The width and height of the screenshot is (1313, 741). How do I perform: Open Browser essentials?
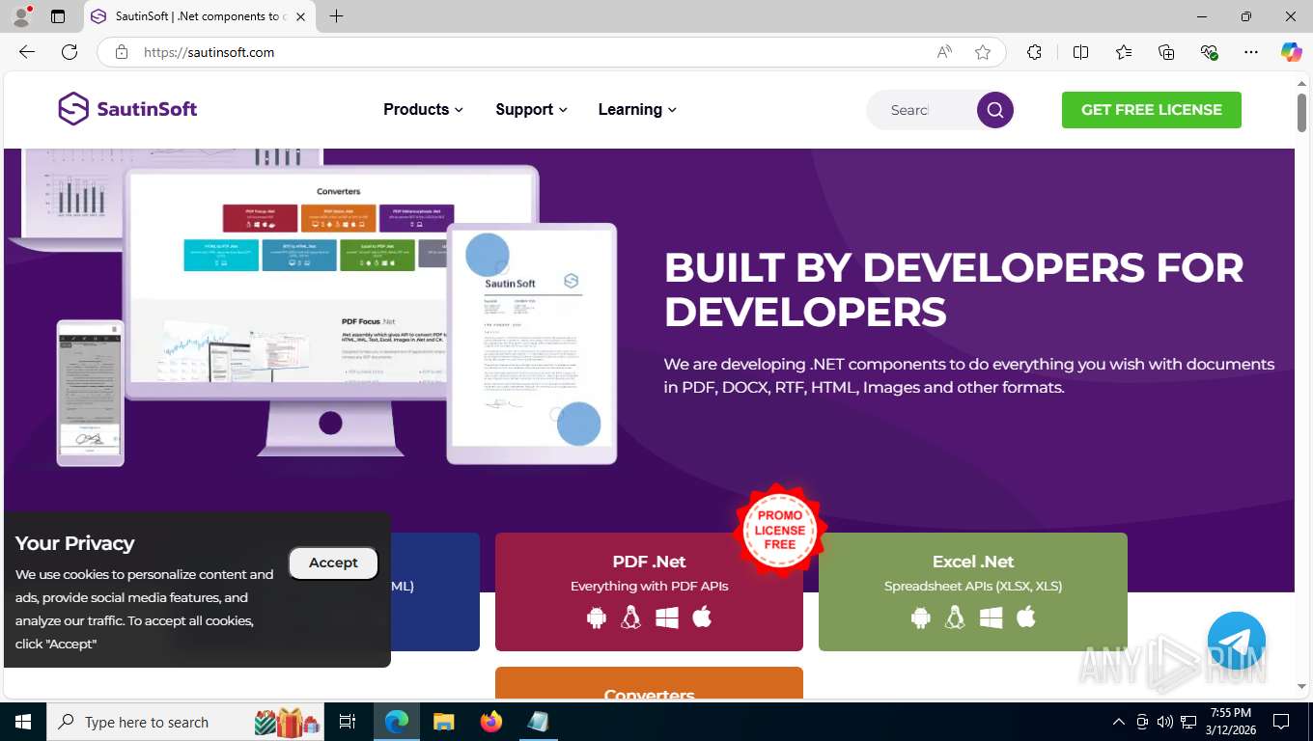(x=1209, y=52)
